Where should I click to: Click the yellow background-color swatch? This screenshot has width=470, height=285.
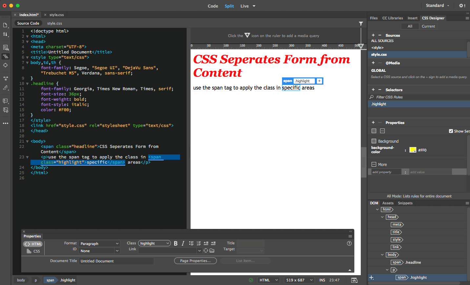point(413,150)
